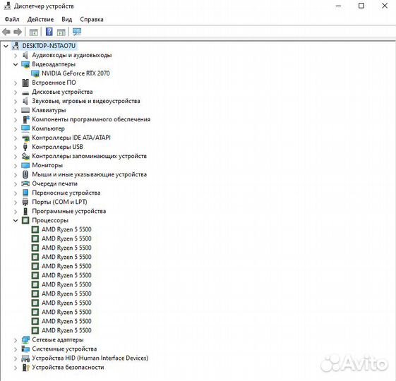Screen dimensions: 396x381
Task: Collapse the DESKTOP-N5TAO7U root node
Action: click(x=6, y=46)
